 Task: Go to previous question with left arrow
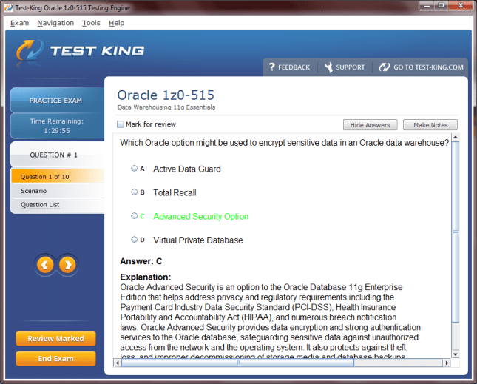(x=45, y=265)
